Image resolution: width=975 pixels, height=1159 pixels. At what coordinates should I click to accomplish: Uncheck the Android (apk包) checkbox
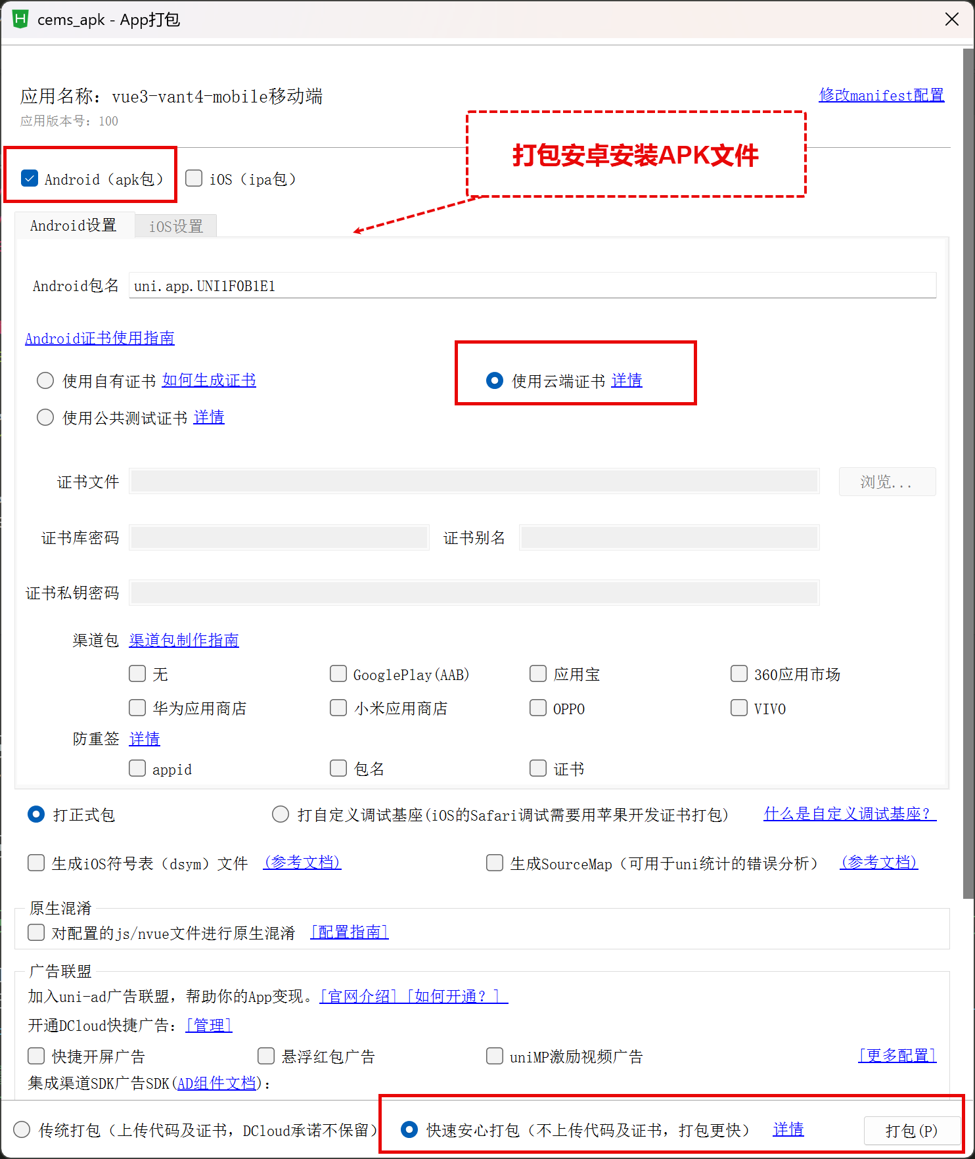(30, 179)
